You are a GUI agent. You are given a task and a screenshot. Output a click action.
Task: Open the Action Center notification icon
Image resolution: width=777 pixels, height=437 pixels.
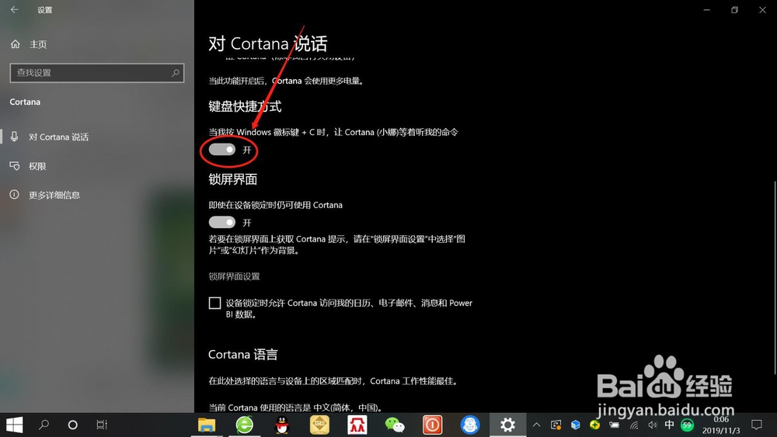pos(757,425)
